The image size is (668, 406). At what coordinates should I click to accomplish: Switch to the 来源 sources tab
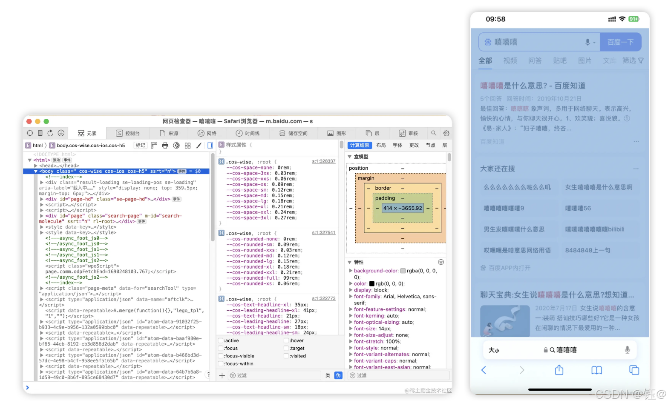coord(169,133)
